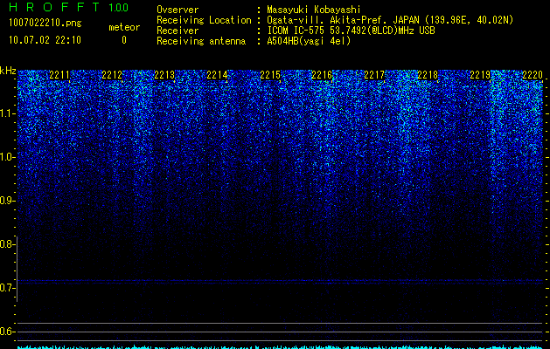
Task: Click the faint horizontal carrier line near 0.7 kHz
Action: tap(280, 280)
